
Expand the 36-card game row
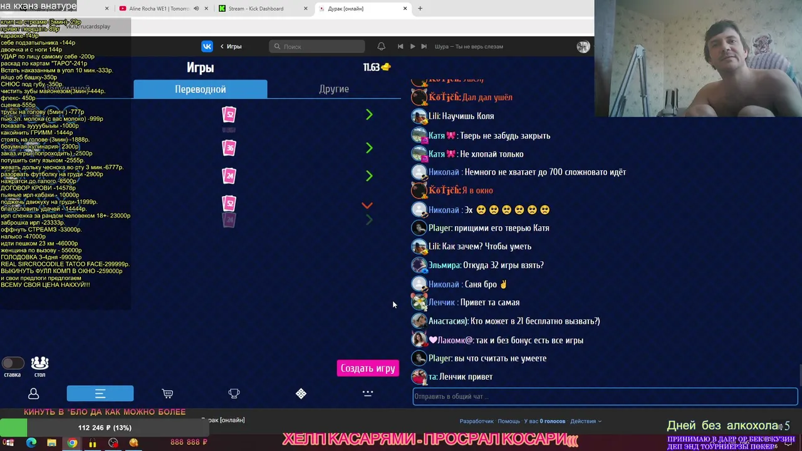tap(369, 148)
